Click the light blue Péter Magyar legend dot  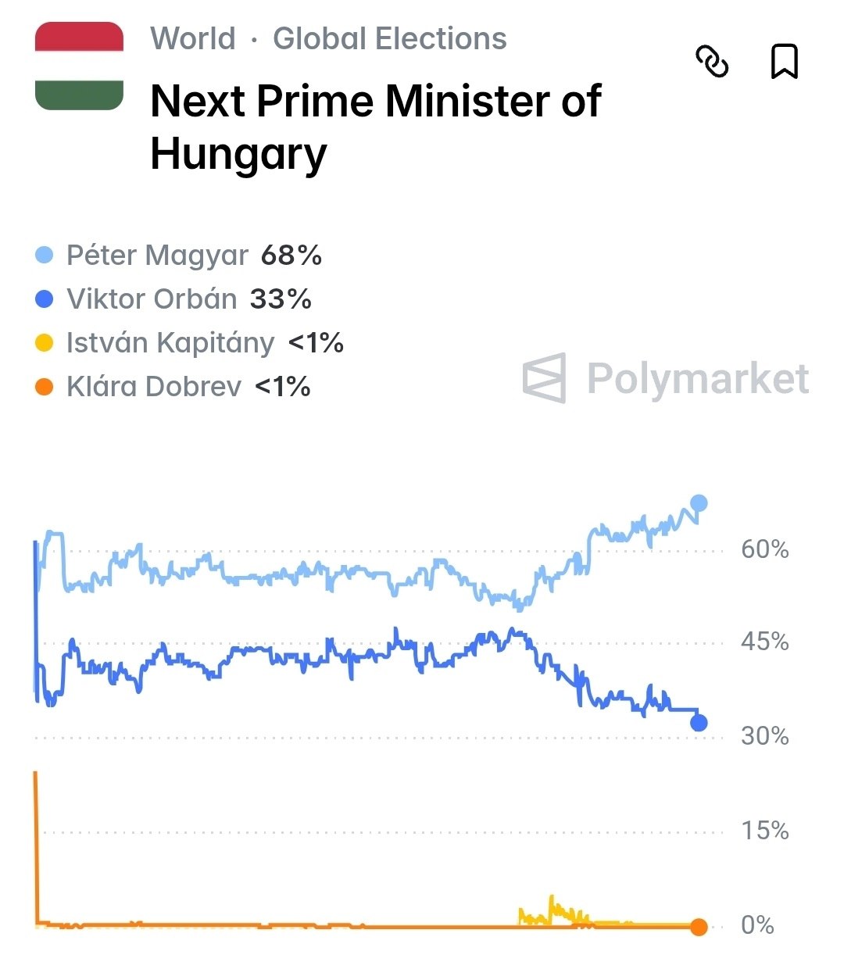(45, 255)
